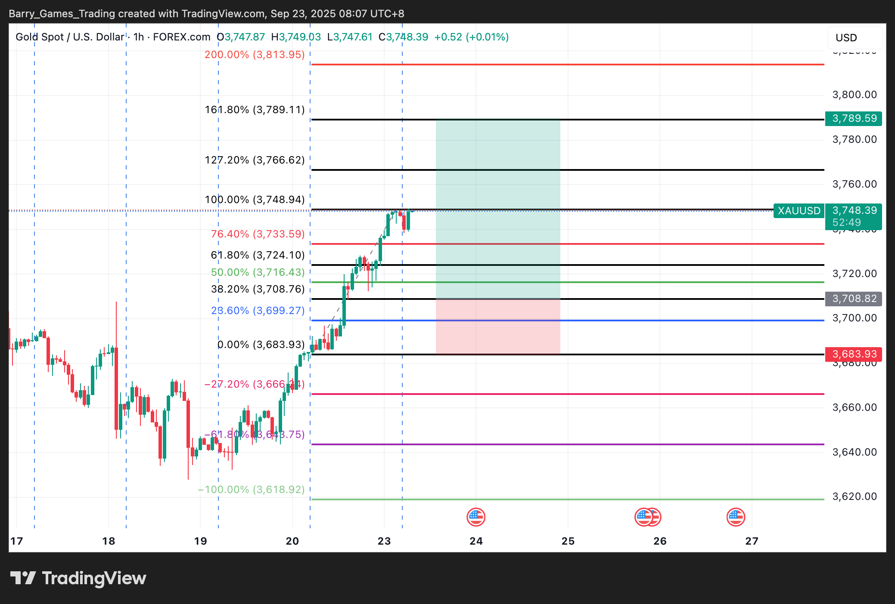Click the gray 3,708.82 entry price label
This screenshot has height=604, width=895.
coord(854,299)
